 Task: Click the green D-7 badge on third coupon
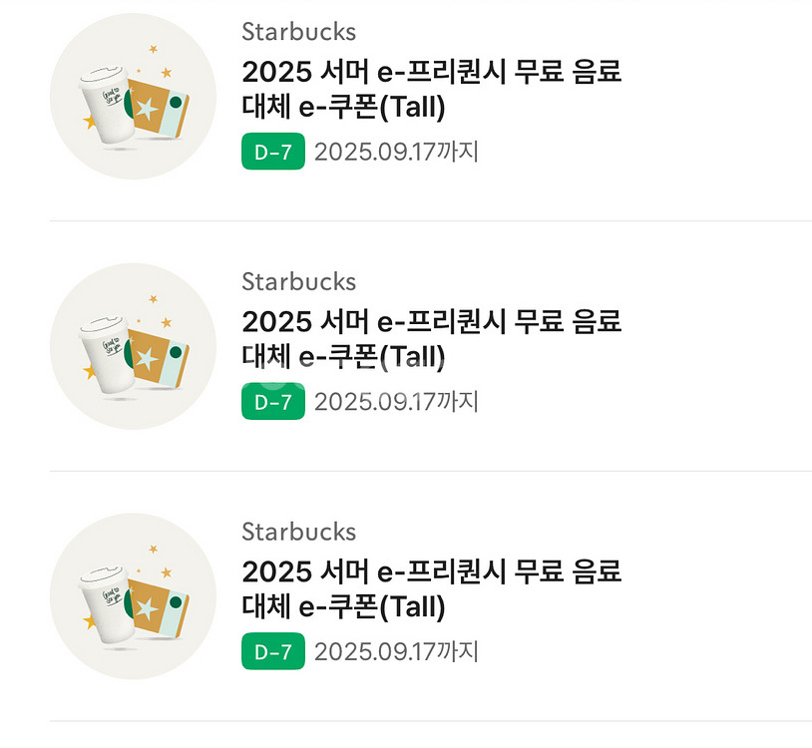tap(273, 652)
